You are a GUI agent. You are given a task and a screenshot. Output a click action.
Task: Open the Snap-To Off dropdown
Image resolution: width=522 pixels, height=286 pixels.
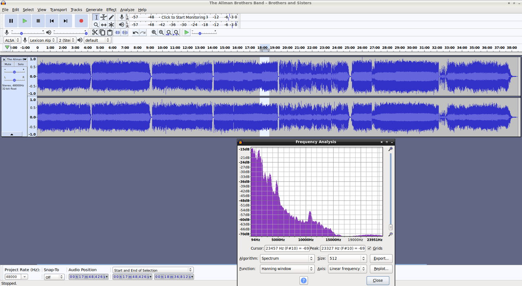tap(54, 277)
